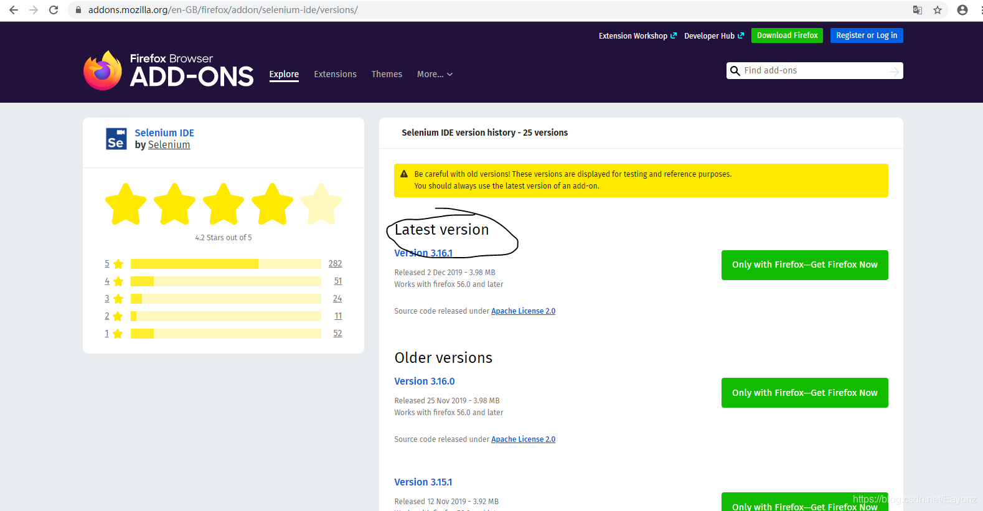Open Extension Workshop link

pos(637,36)
